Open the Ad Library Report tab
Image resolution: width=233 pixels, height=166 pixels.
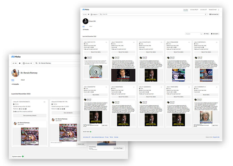(x=194, y=10)
